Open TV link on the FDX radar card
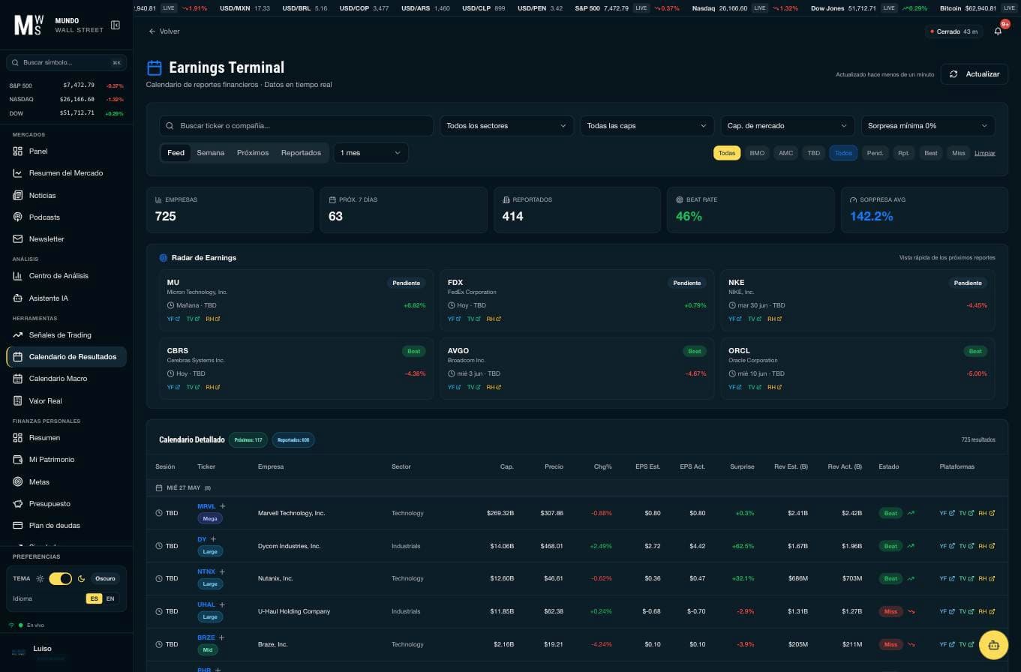The height and width of the screenshot is (672, 1021). point(474,319)
